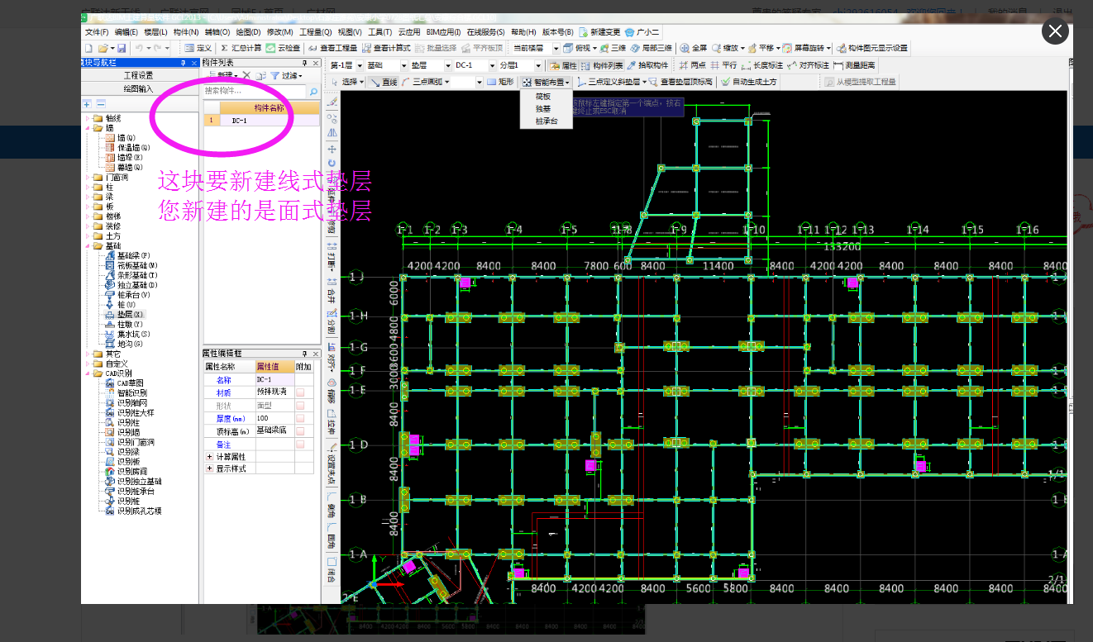Close the image preview overlay
Screen dimensions: 1093x642
pyautogui.click(x=1055, y=31)
